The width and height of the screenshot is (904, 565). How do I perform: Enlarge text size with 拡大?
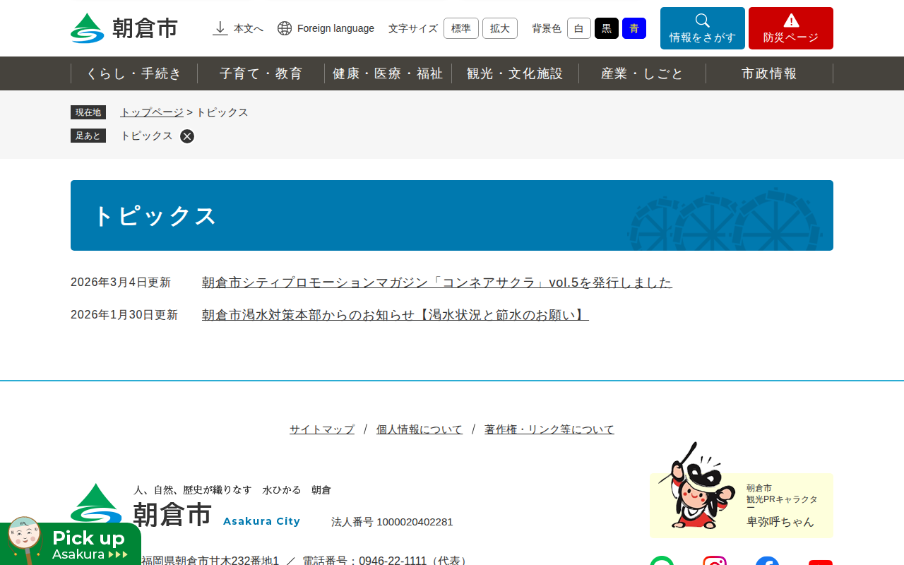[500, 28]
